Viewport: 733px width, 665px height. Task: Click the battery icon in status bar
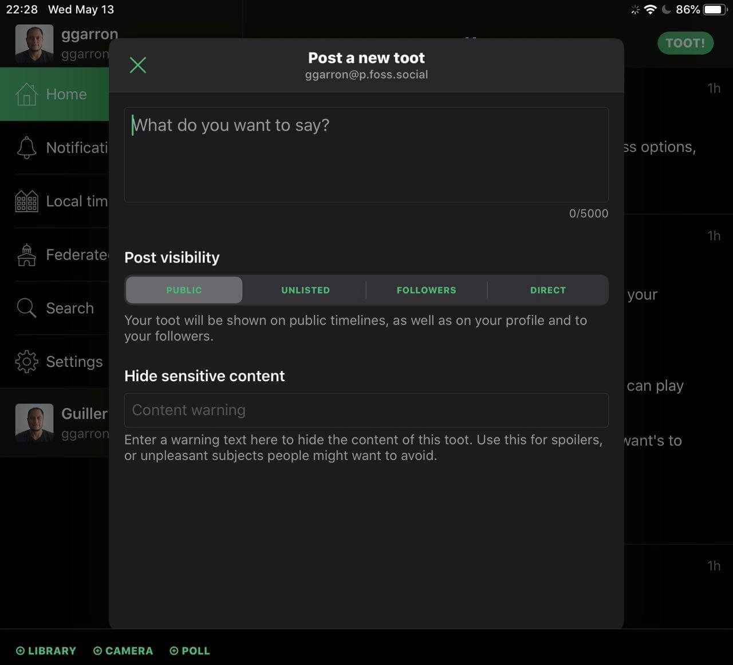pyautogui.click(x=716, y=9)
